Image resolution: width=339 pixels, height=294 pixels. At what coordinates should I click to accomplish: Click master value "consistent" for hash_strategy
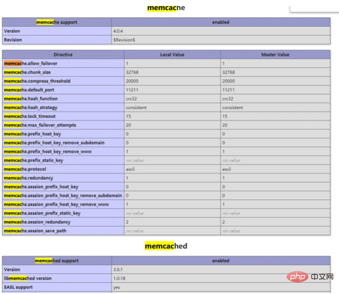[x=233, y=108]
